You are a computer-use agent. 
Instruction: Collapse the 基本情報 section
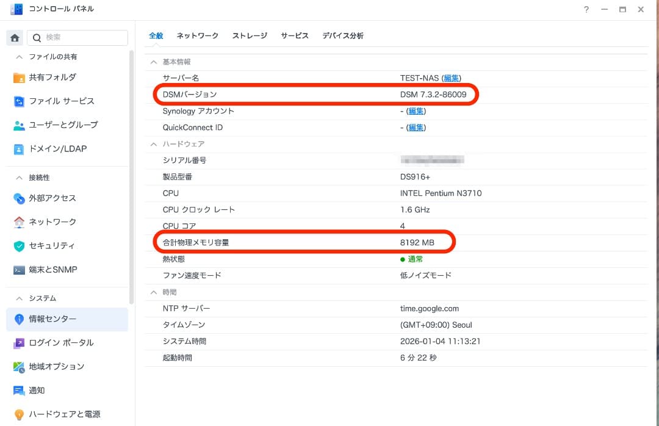(153, 62)
